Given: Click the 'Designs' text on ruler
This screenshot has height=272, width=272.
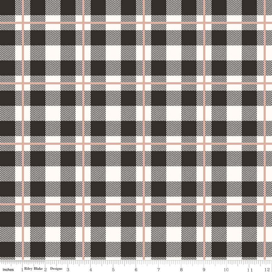Looking at the screenshot, I should click(x=56, y=269).
